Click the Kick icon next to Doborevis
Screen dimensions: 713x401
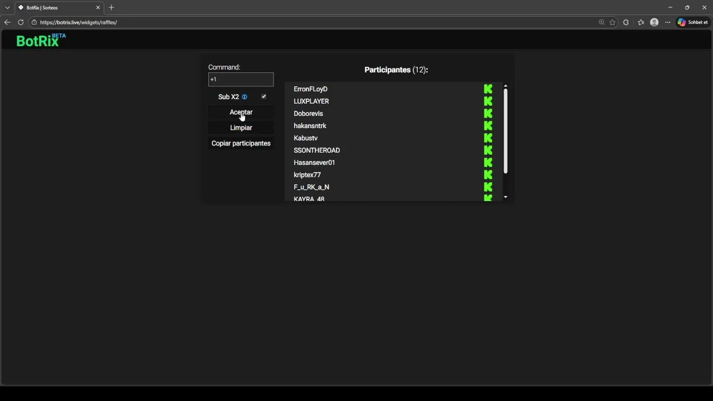click(x=488, y=114)
